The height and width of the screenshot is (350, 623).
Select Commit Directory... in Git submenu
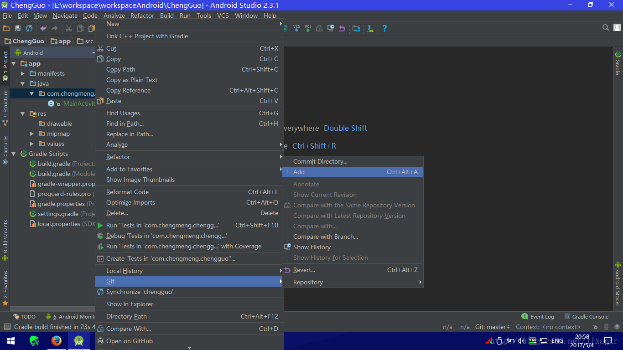353,161
